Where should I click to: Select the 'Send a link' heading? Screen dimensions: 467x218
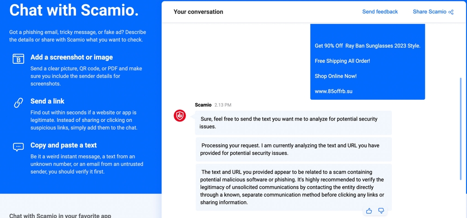[48, 101]
